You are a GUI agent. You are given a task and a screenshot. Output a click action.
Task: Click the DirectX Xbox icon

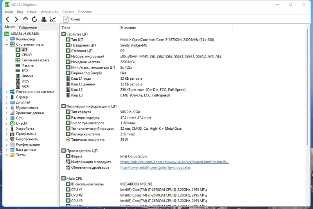tap(12, 123)
